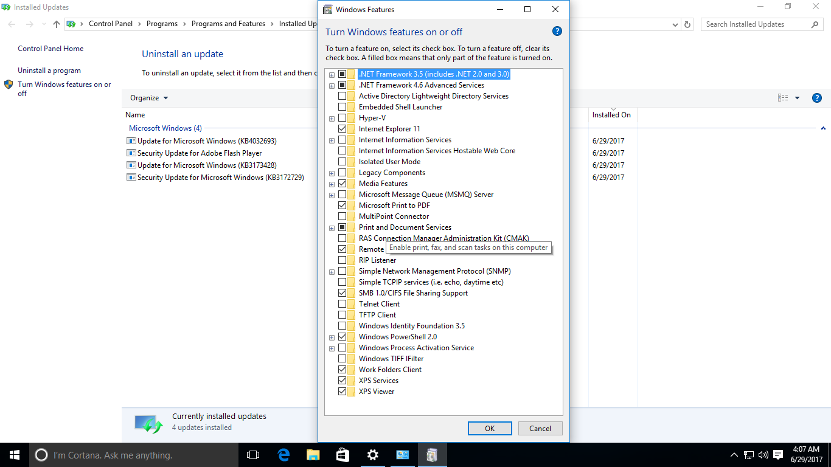The image size is (831, 467).
Task: Click the help icon in Installed Updates toolbar
Action: pyautogui.click(x=817, y=98)
